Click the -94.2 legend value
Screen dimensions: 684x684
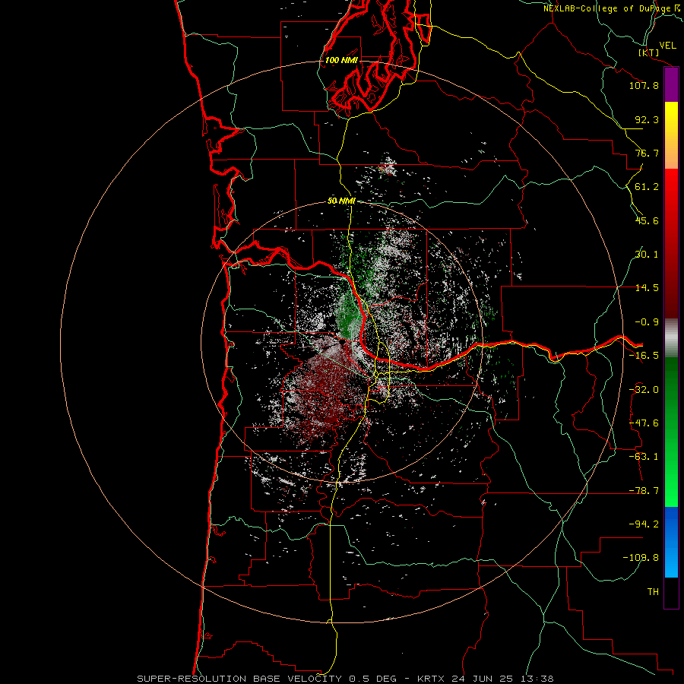(x=644, y=524)
